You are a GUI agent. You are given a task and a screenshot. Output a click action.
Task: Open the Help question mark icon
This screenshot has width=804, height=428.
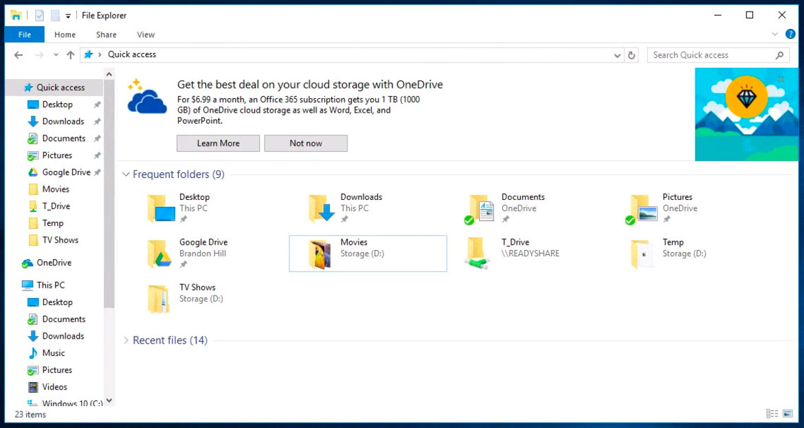pos(791,34)
